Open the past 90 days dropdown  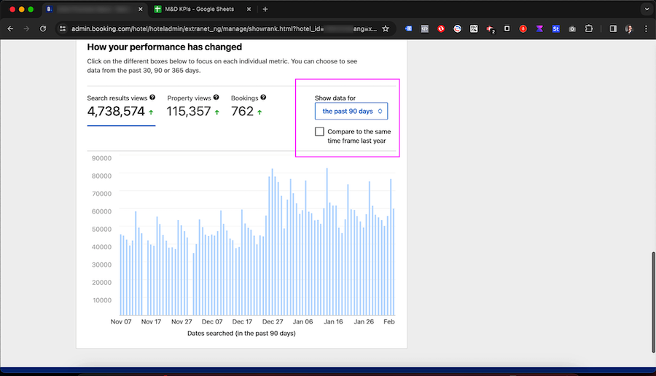[x=351, y=111]
